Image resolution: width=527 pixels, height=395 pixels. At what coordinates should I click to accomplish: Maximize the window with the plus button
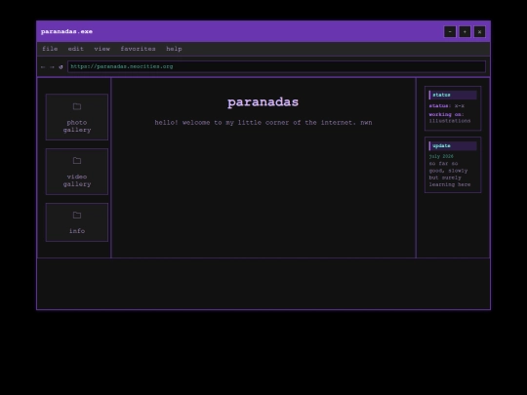click(x=465, y=32)
